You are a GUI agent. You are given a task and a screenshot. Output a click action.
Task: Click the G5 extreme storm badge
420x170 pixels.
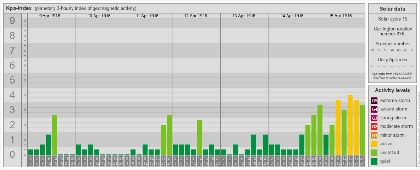click(374, 101)
